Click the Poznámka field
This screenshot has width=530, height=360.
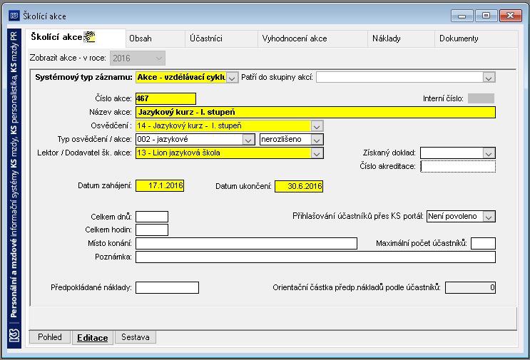pos(315,257)
